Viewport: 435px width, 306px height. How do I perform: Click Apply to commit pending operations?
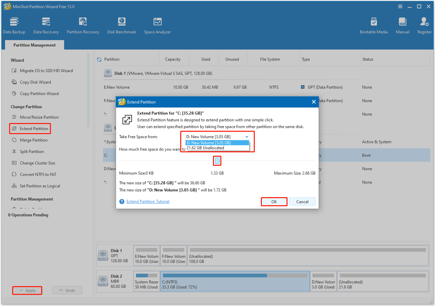pyautogui.click(x=27, y=290)
